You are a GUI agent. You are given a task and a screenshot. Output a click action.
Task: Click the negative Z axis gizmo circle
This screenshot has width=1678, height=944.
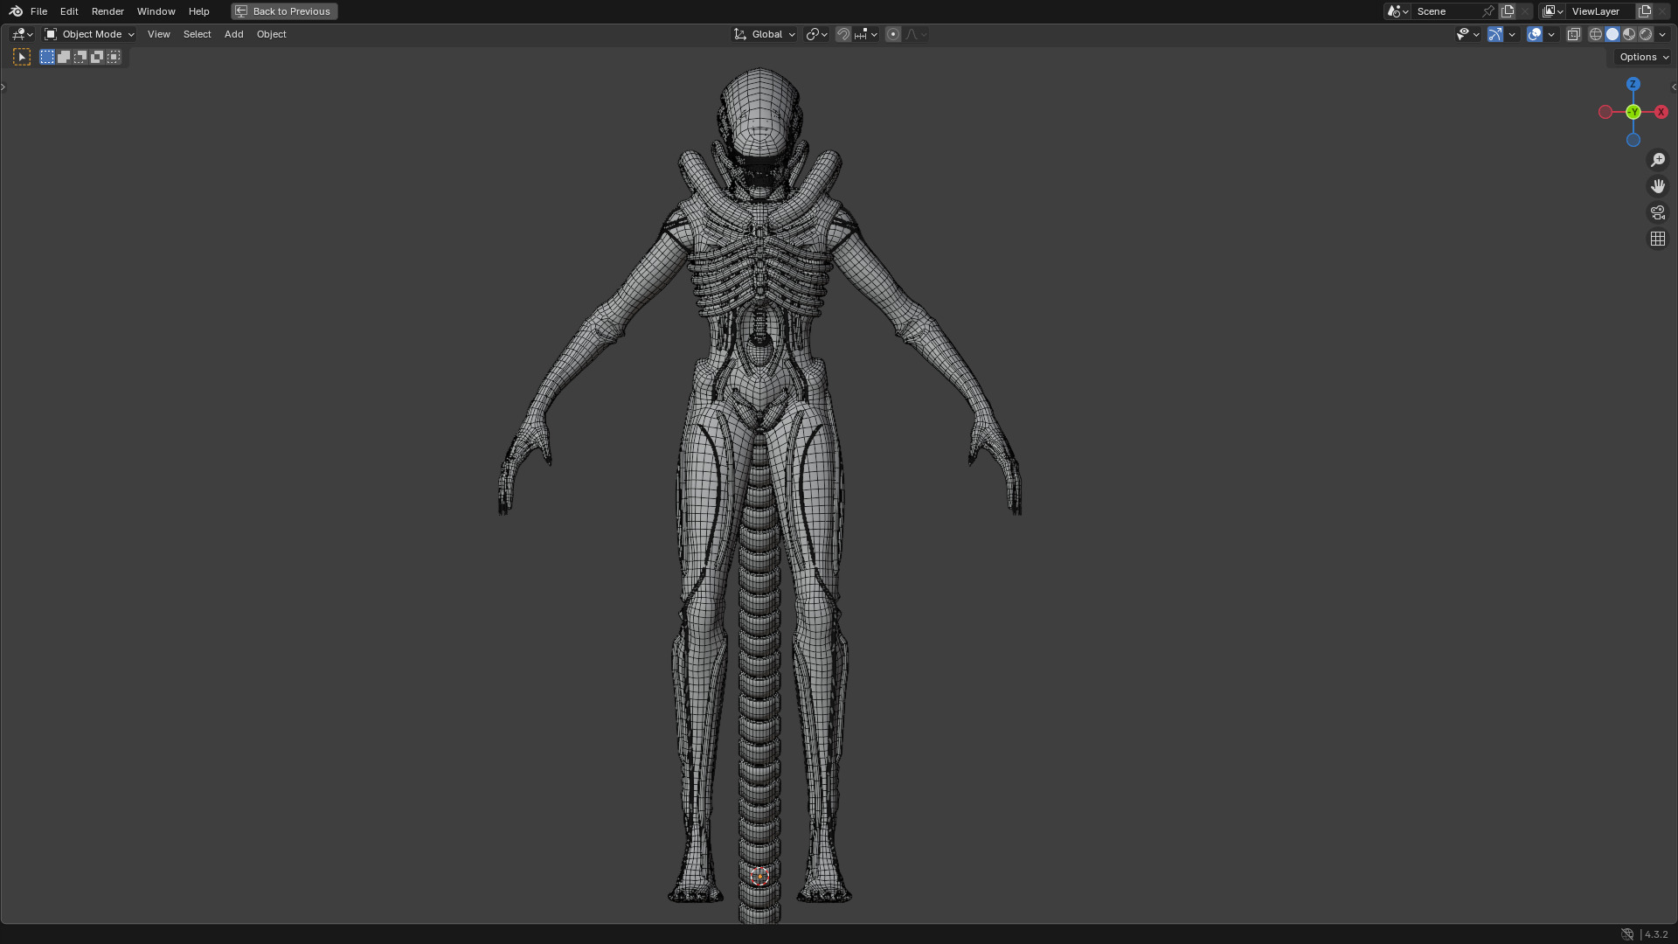click(x=1633, y=140)
